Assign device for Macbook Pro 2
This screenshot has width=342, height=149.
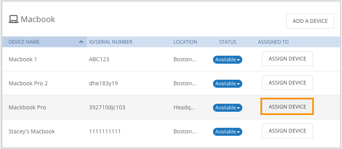(x=287, y=83)
